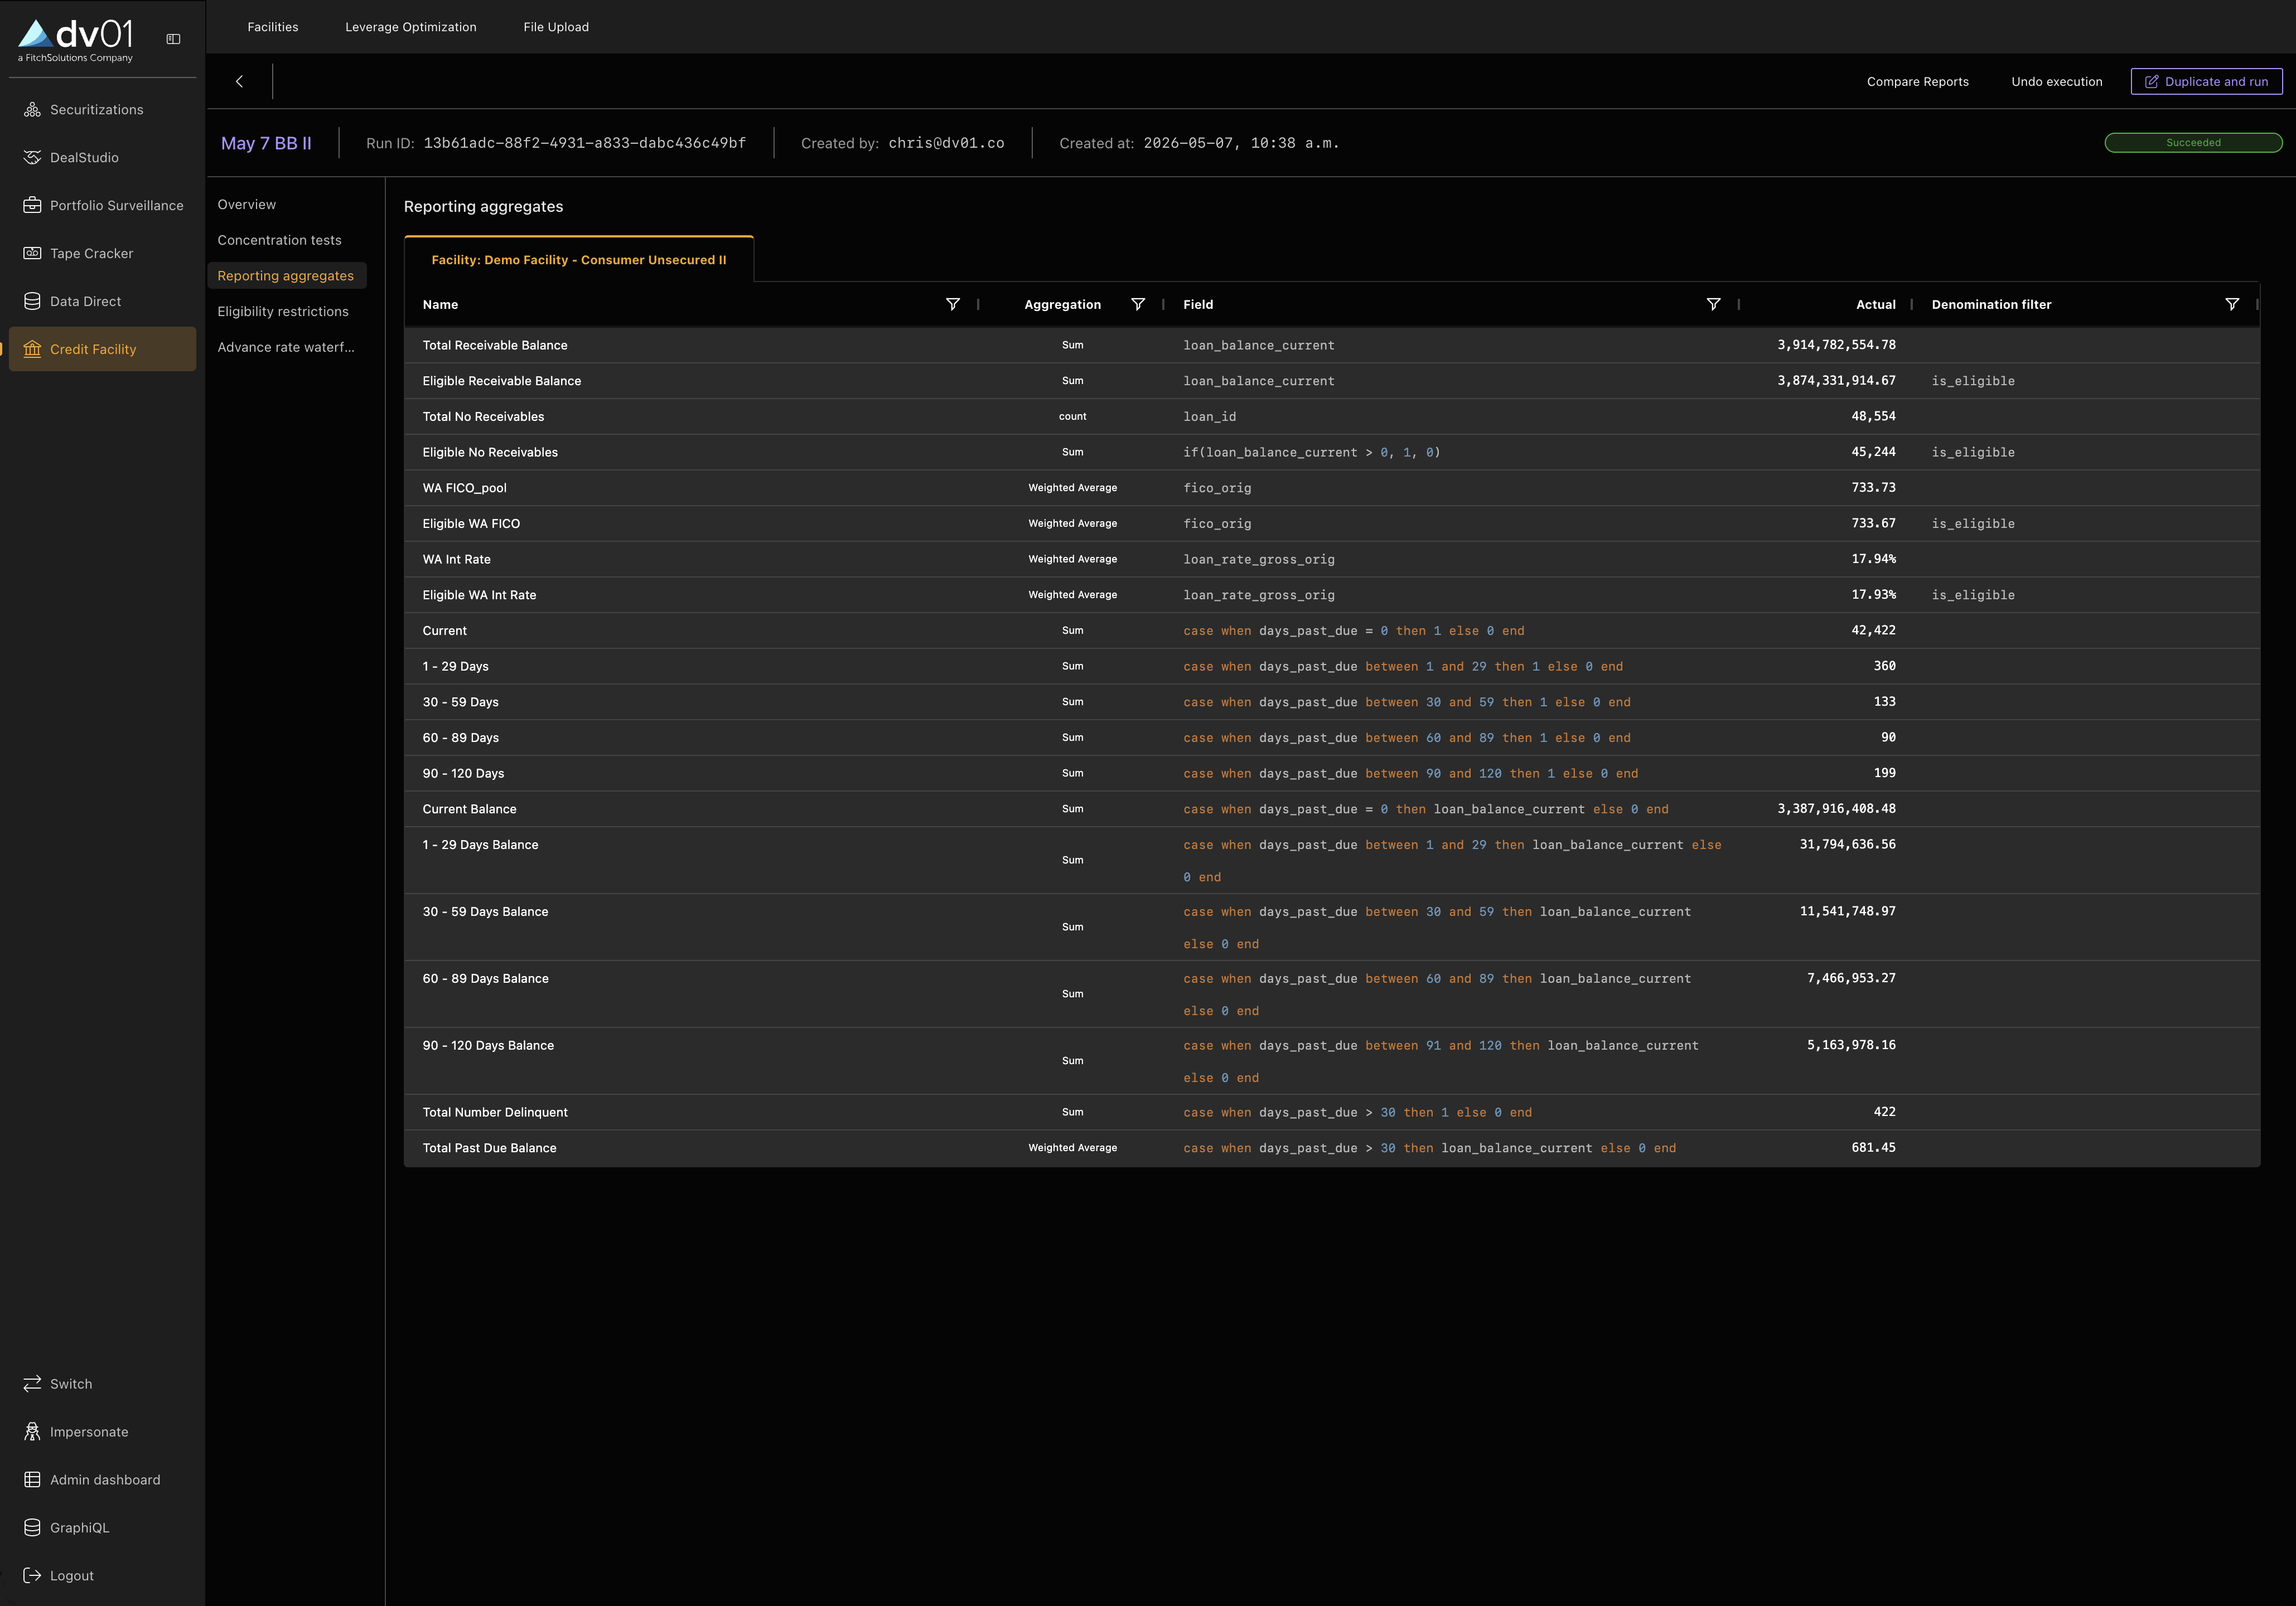Screen dimensions: 2296x1606
Task: Collapse the sidebar panel icon
Action: pyautogui.click(x=173, y=39)
